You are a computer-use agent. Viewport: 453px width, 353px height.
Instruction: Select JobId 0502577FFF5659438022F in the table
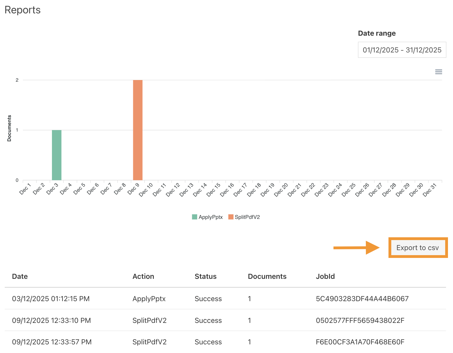360,320
